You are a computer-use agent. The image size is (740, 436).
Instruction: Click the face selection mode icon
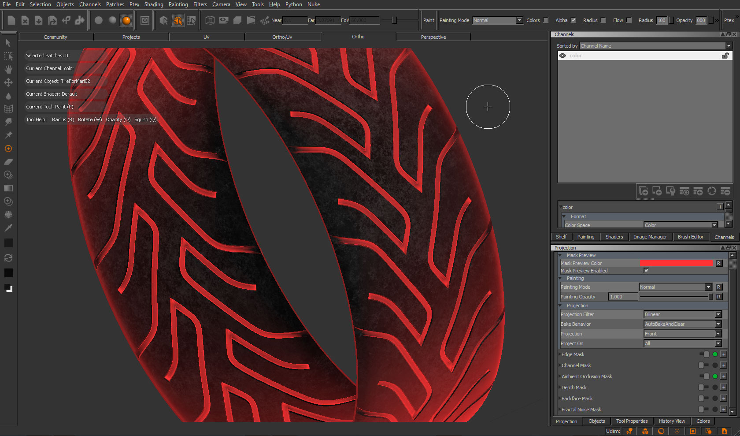coord(191,20)
